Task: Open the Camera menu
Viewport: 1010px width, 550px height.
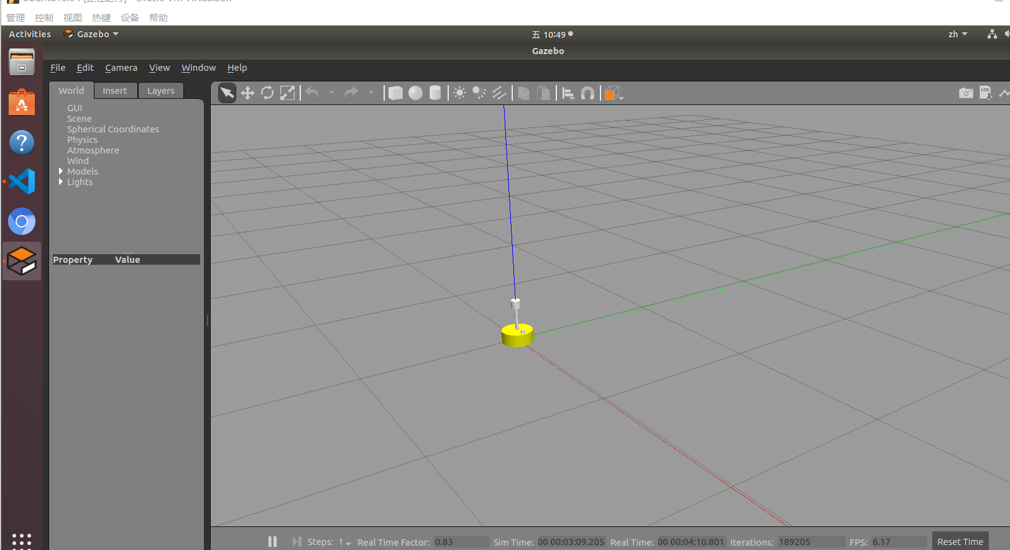Action: pyautogui.click(x=121, y=68)
